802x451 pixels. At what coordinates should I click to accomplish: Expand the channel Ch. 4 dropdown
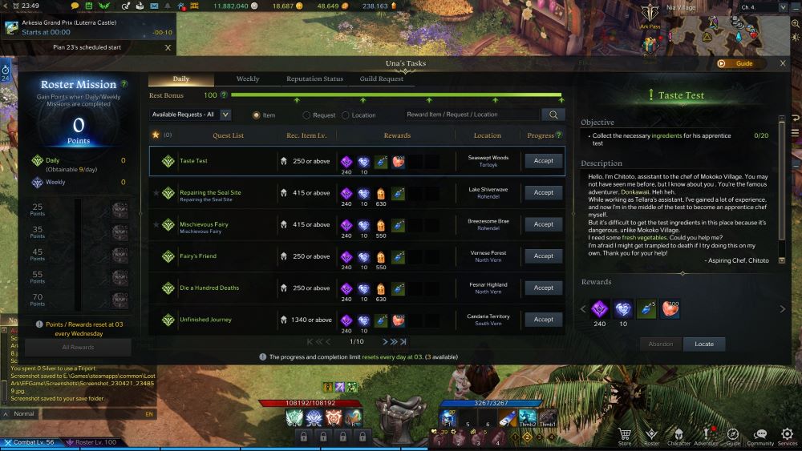click(x=764, y=7)
